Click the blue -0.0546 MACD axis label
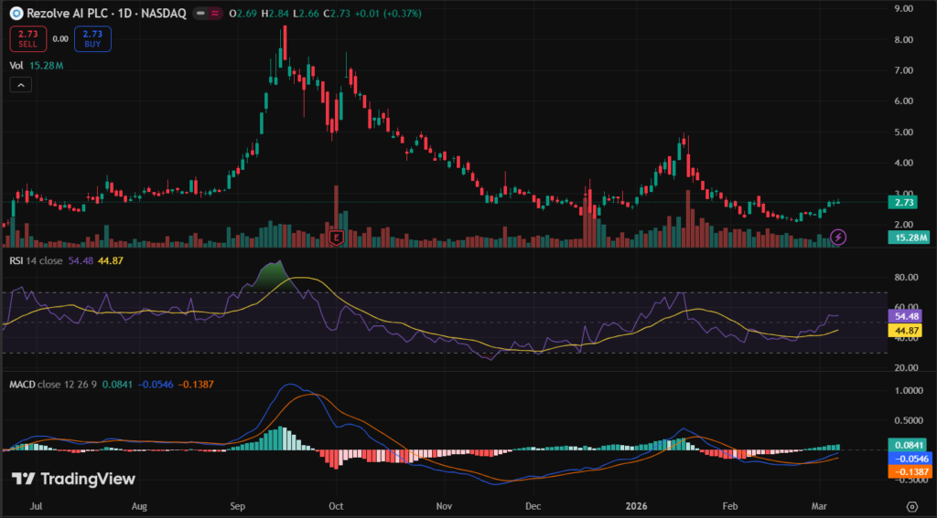 [x=908, y=459]
